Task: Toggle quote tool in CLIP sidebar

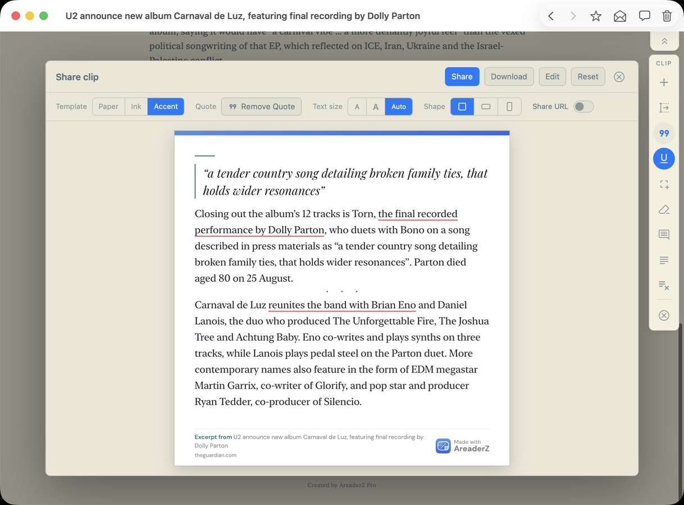Action: click(664, 133)
